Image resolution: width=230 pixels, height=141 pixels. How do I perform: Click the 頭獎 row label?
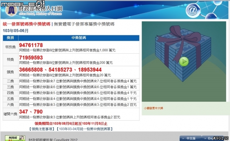tap(10, 72)
